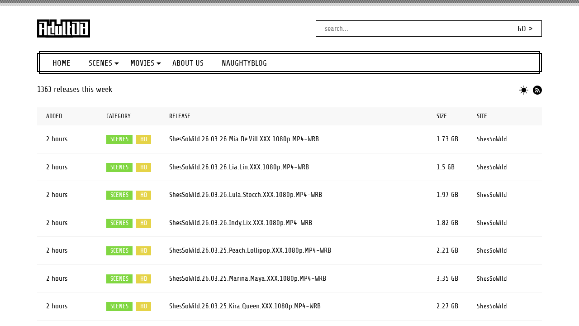Image resolution: width=579 pixels, height=326 pixels.
Task: Click SCENES tag in Kira.Queen row
Action: [119, 307]
